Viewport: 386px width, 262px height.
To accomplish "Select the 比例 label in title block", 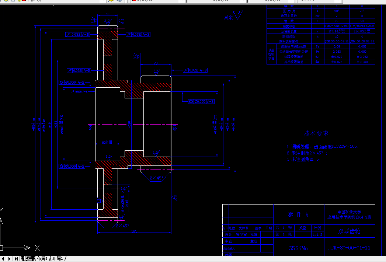I will tap(317, 228).
